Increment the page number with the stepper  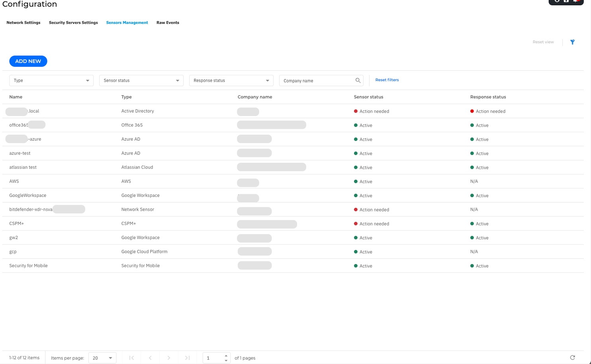tap(226, 356)
